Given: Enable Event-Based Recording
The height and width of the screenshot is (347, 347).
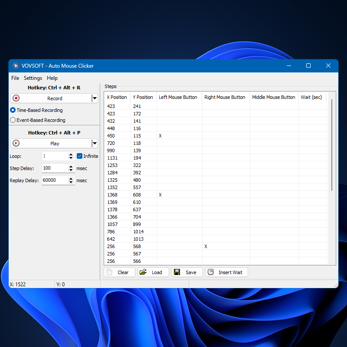Looking at the screenshot, I should (12, 120).
